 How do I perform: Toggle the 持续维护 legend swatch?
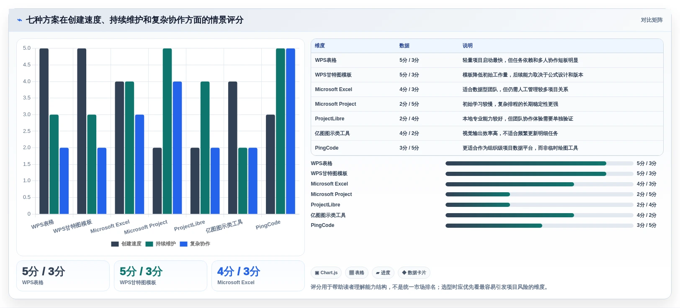coord(149,244)
